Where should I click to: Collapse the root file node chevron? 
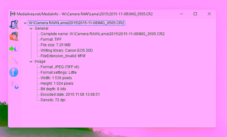(x=25, y=23)
